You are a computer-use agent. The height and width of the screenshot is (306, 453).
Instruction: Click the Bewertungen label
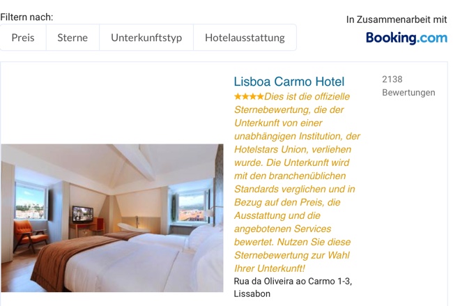408,93
